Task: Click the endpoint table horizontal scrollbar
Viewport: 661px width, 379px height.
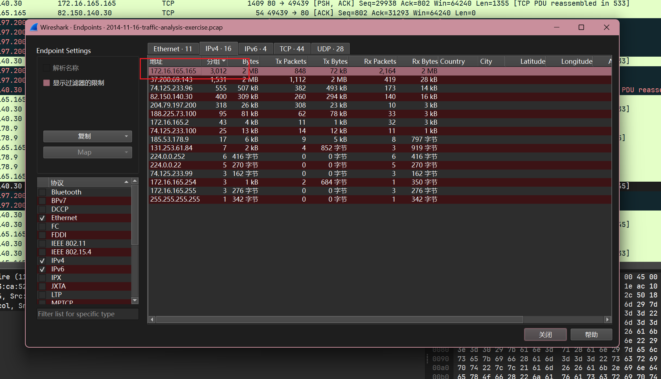Action: pos(339,320)
